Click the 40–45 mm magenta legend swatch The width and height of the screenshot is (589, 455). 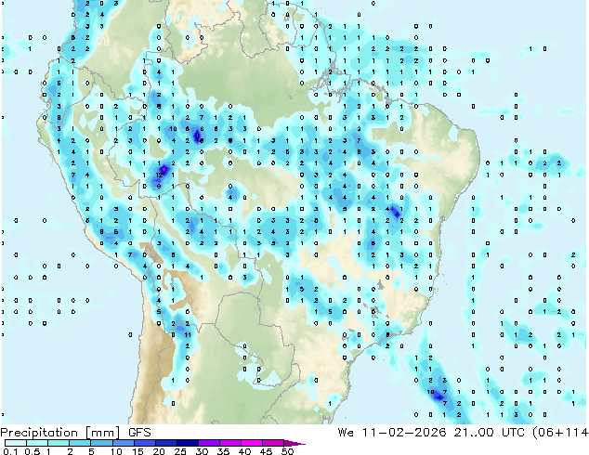pyautogui.click(x=252, y=443)
